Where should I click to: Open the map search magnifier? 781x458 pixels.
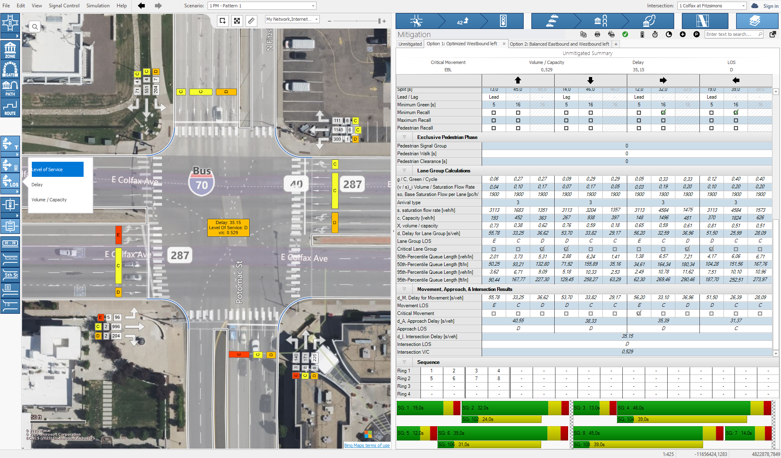35,27
